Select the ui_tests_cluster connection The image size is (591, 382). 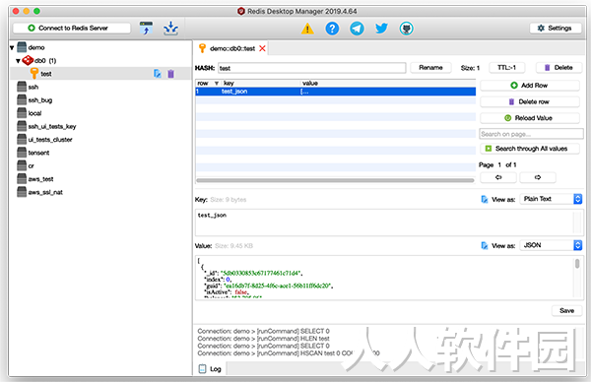coord(50,140)
